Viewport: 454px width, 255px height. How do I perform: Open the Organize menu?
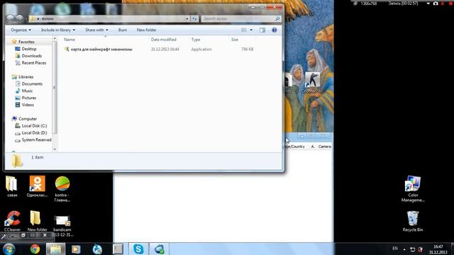click(x=21, y=30)
